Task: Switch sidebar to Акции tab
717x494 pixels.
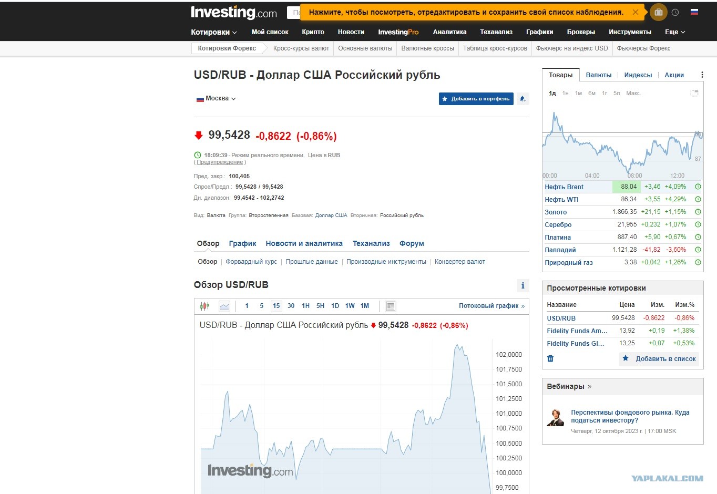Action: pos(674,75)
